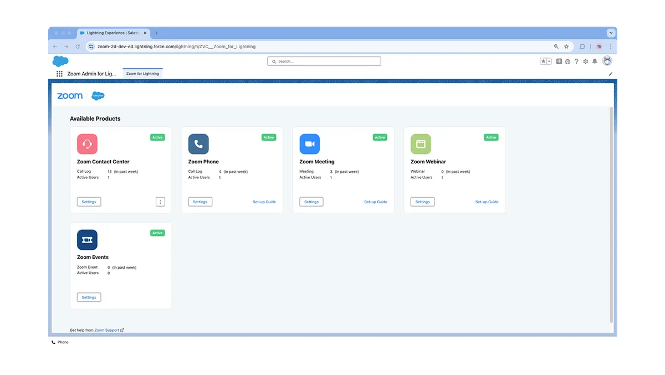Click Call Log count 13 in Contact Center
This screenshot has height=375, width=665.
110,172
